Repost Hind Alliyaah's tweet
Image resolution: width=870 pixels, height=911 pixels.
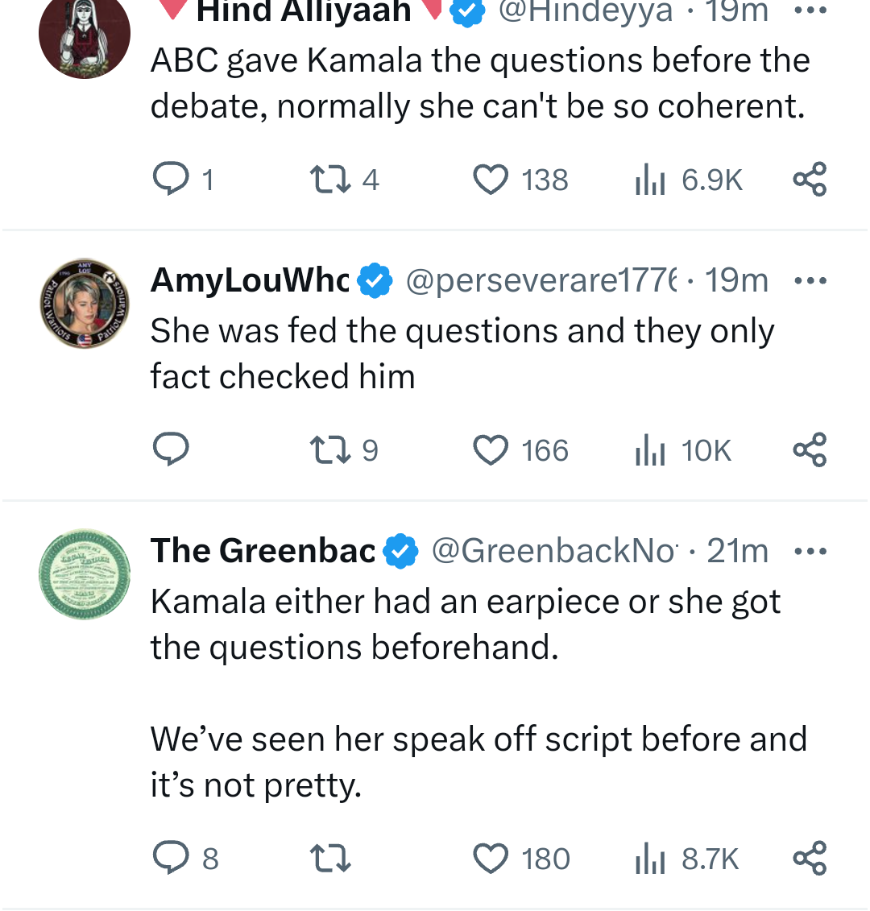330,179
